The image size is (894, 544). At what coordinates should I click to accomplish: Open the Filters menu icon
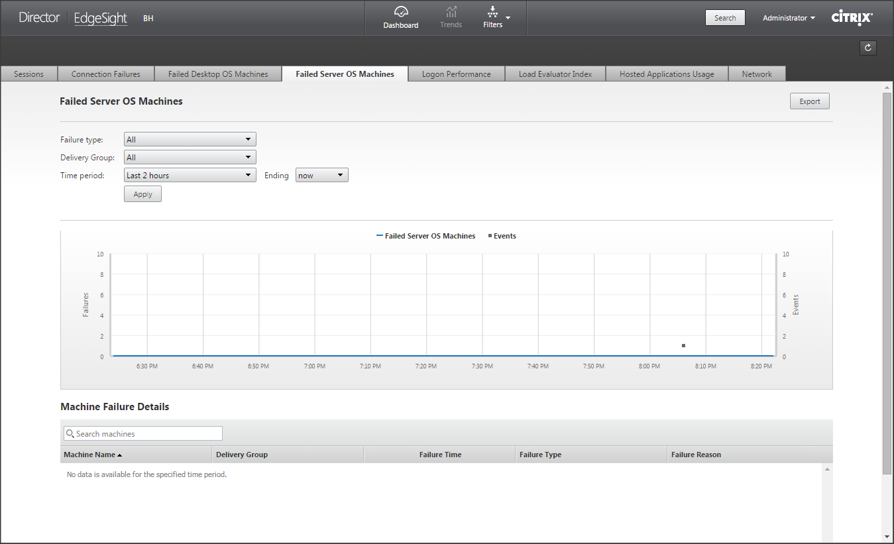(x=492, y=13)
